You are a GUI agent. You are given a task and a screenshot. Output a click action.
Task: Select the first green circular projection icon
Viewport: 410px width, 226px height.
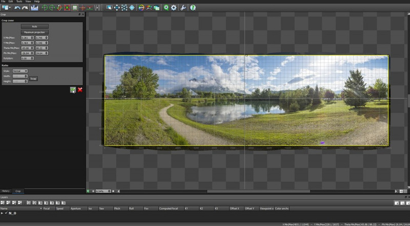tap(45, 8)
